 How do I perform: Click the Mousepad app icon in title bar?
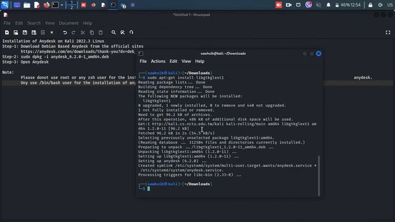point(6,15)
